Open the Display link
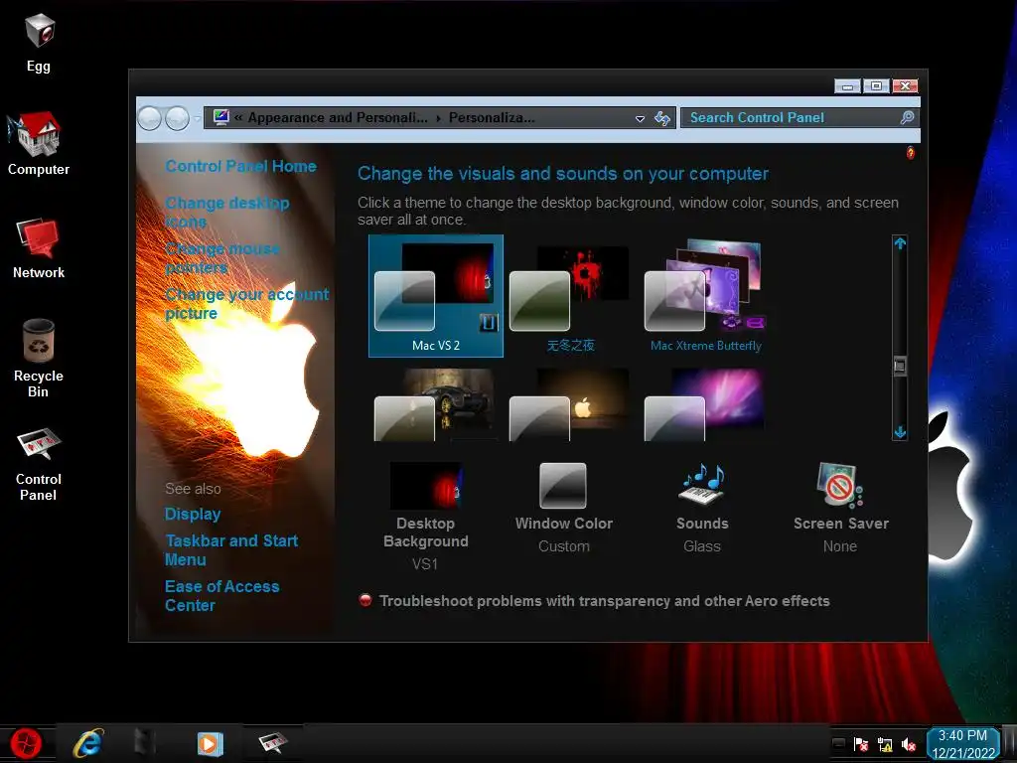Screen dimensions: 1017x763 tap(193, 514)
